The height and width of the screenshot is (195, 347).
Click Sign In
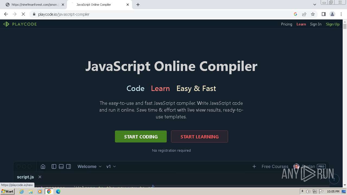[316, 24]
